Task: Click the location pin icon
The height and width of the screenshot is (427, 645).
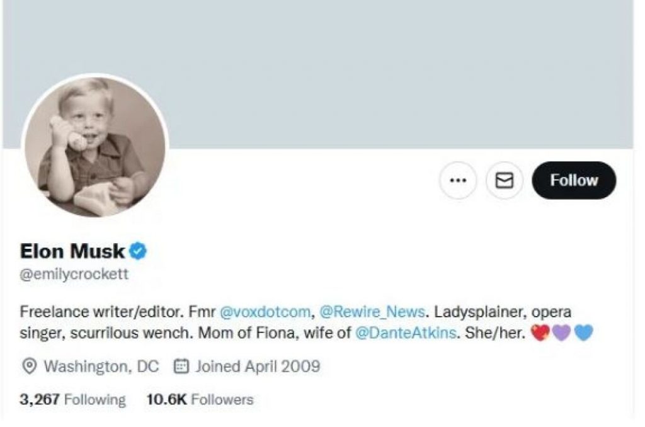Action: tap(28, 366)
